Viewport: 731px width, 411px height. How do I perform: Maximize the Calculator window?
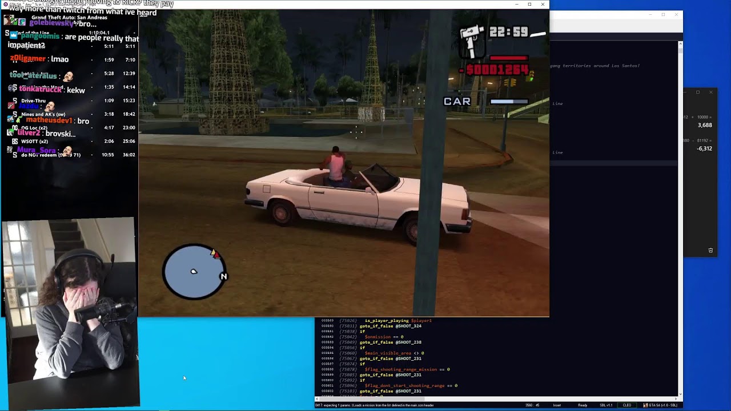pyautogui.click(x=697, y=92)
